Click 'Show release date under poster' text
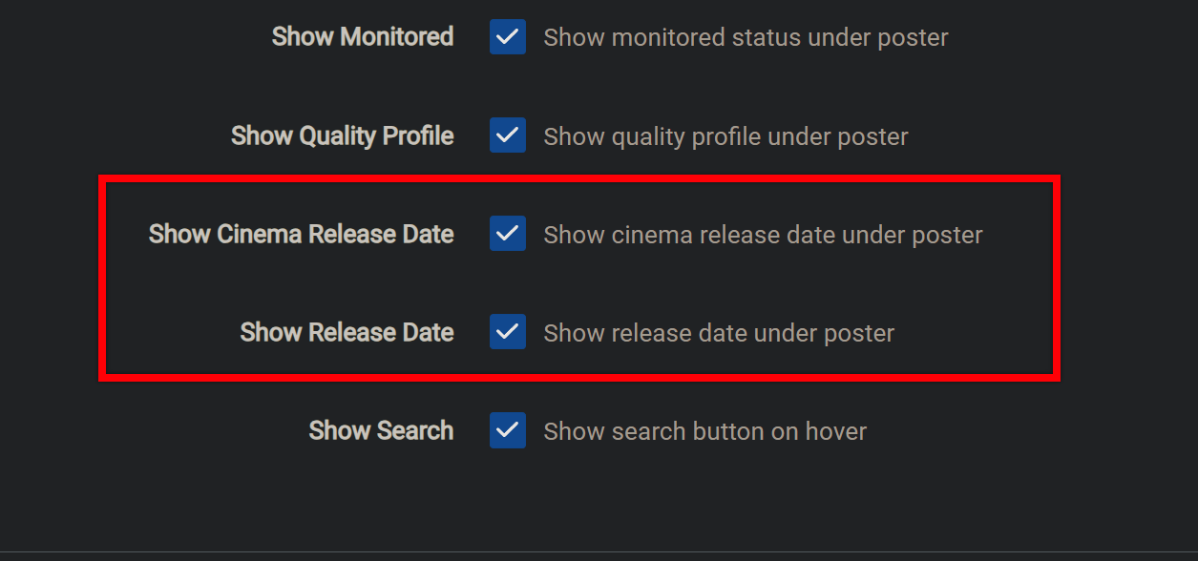 [719, 333]
